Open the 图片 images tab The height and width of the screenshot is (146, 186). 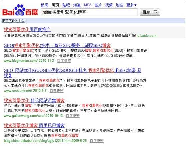[x=98, y=5]
